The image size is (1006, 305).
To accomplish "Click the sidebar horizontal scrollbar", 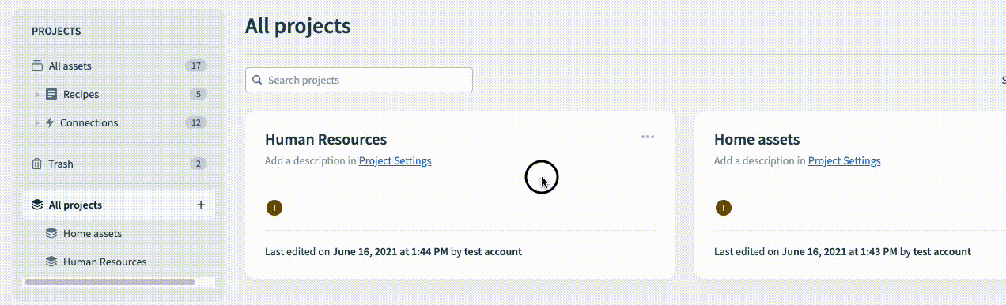I will click(110, 281).
